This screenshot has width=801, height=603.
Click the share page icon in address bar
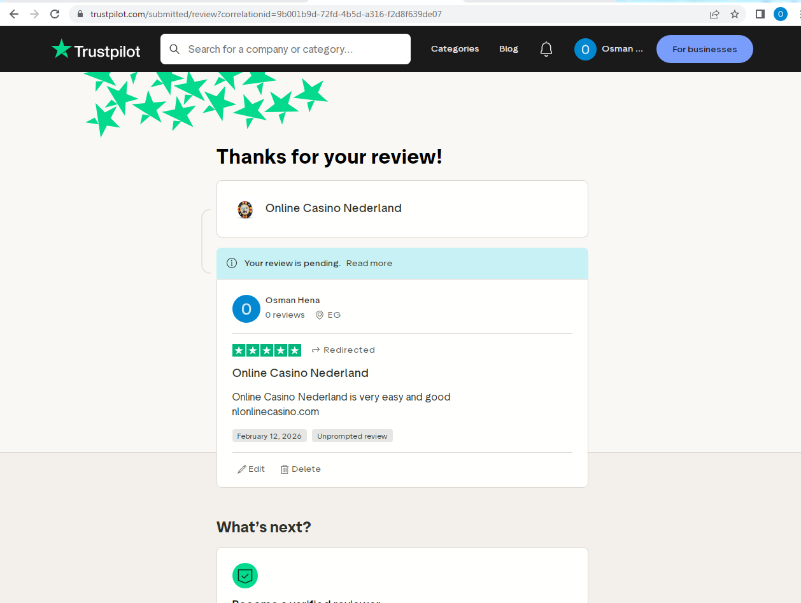(x=714, y=14)
